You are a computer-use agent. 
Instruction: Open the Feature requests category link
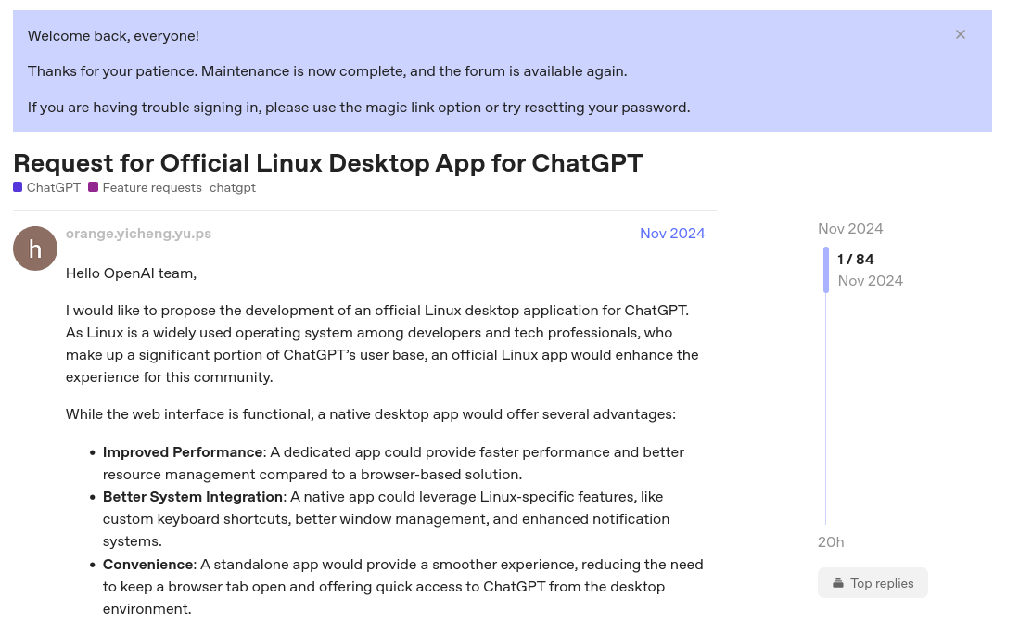point(145,187)
